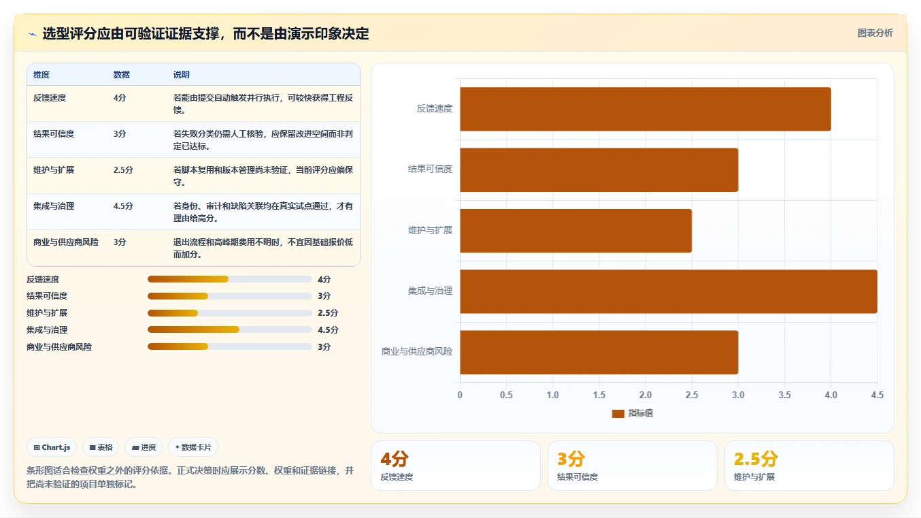Viewport: 921px width, 518px height.
Task: Select the Chart.js tag chip
Action: click(x=52, y=447)
